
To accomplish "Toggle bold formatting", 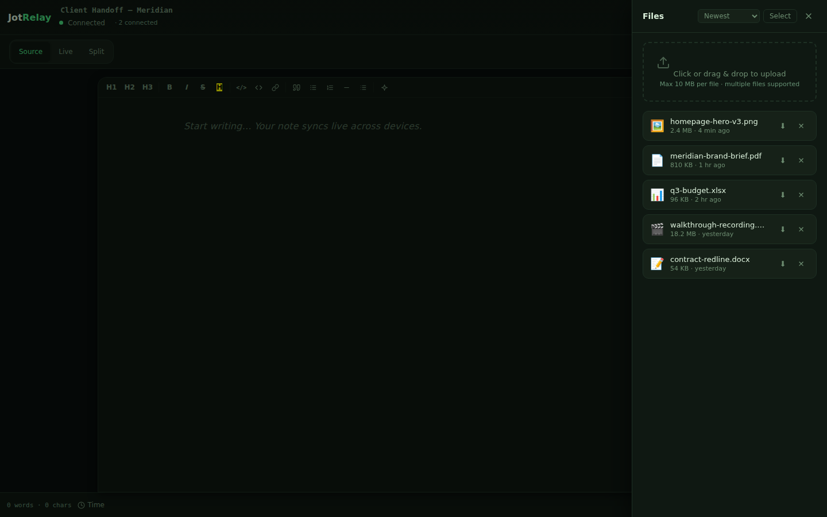I will (x=169, y=87).
